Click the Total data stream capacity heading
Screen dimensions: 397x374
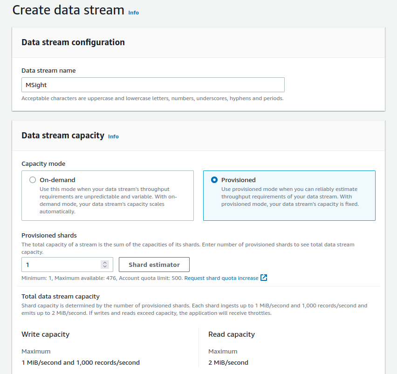(x=61, y=296)
